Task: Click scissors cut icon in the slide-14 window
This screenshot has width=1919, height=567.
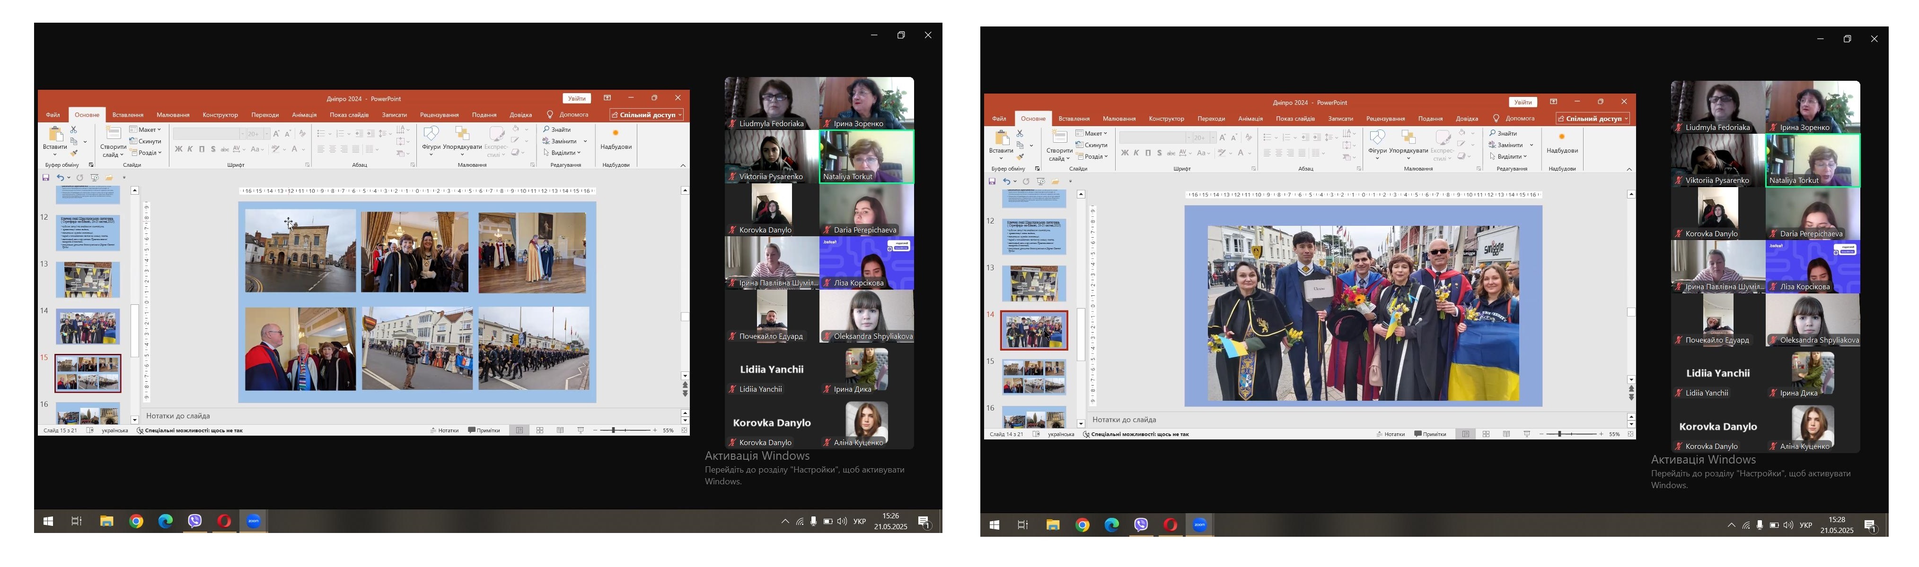Action: (x=1020, y=133)
